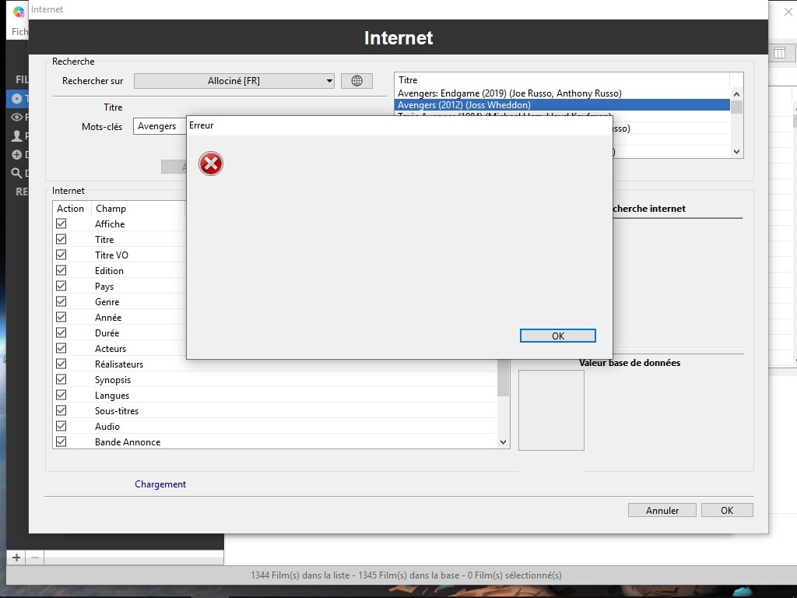Click the person icon in left sidebar
This screenshot has height=598, width=797.
click(x=16, y=136)
